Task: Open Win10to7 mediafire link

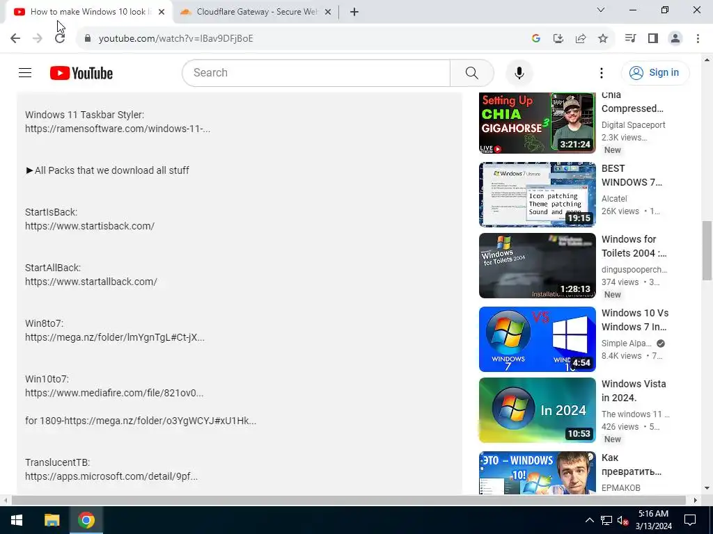Action: (114, 393)
